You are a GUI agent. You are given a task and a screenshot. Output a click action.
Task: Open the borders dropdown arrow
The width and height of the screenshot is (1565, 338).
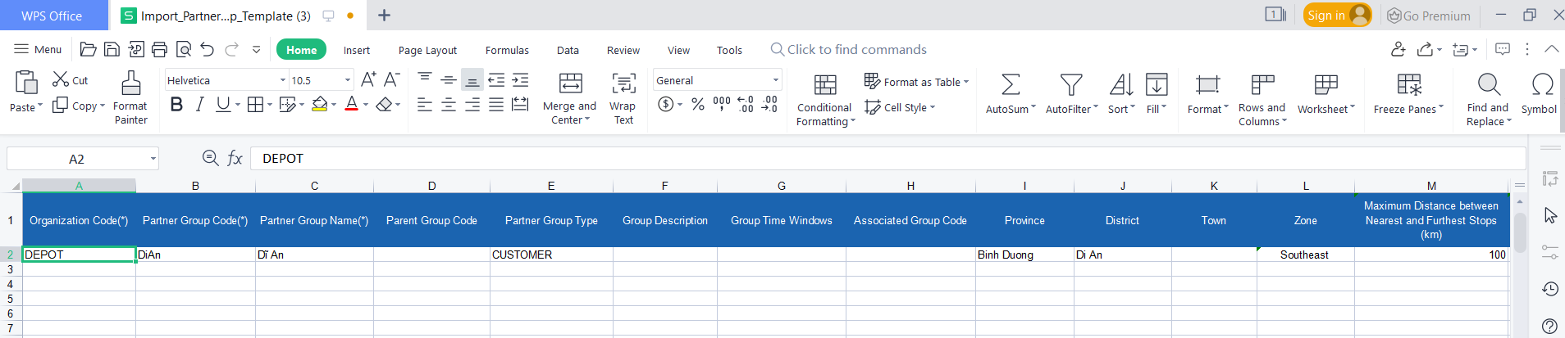click(270, 105)
